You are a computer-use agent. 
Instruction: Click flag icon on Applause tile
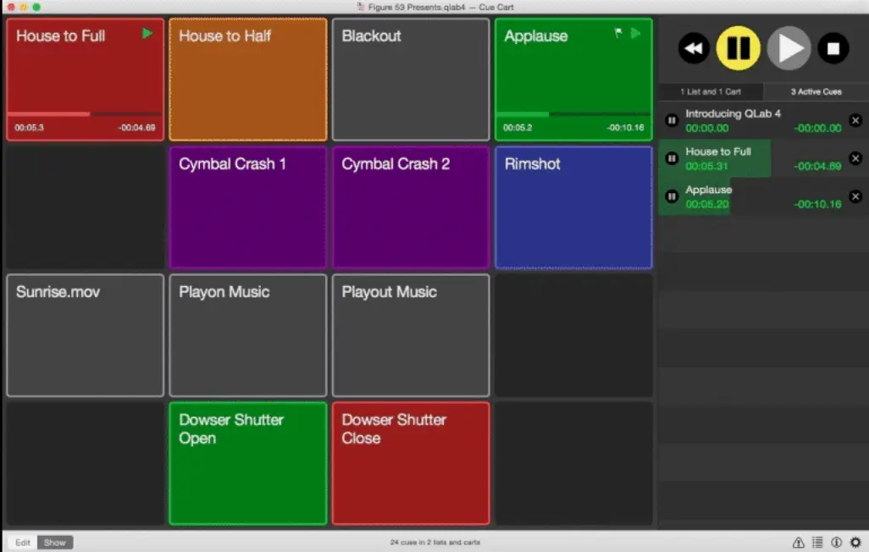tap(618, 33)
